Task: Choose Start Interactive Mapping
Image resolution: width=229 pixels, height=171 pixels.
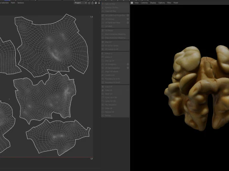Action: pyautogui.click(x=115, y=34)
